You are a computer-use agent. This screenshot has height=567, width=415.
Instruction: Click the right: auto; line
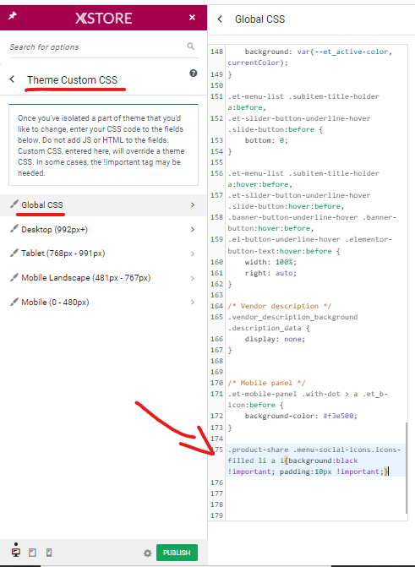(270, 273)
